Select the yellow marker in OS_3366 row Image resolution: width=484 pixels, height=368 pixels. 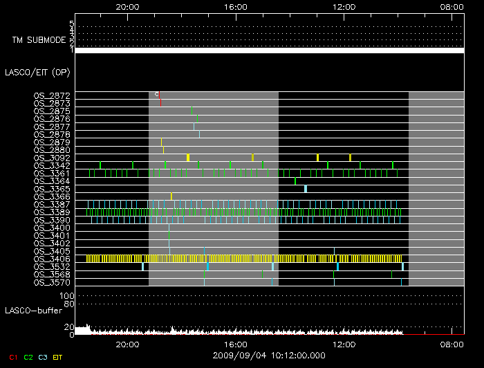[171, 196]
